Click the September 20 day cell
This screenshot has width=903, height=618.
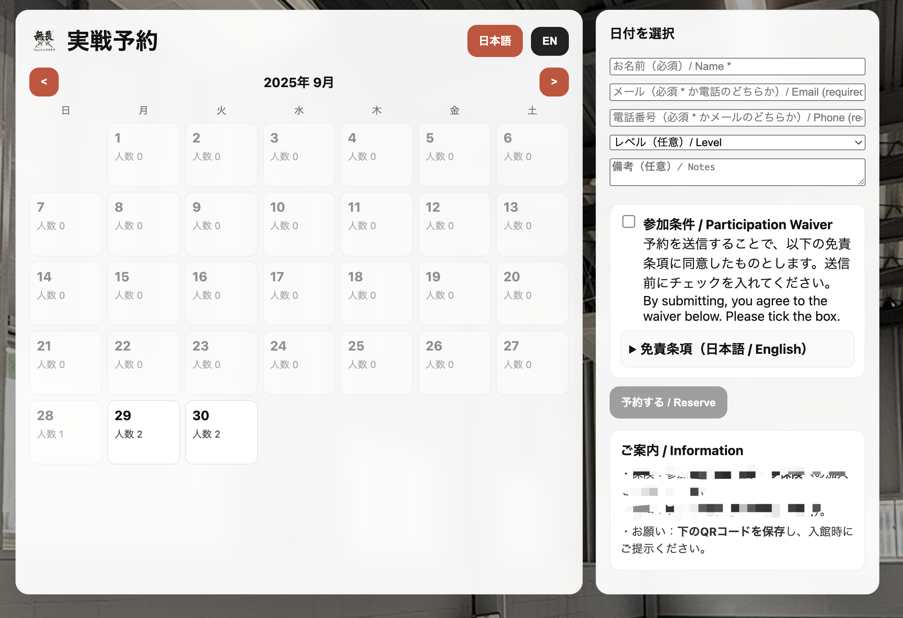[x=532, y=293]
